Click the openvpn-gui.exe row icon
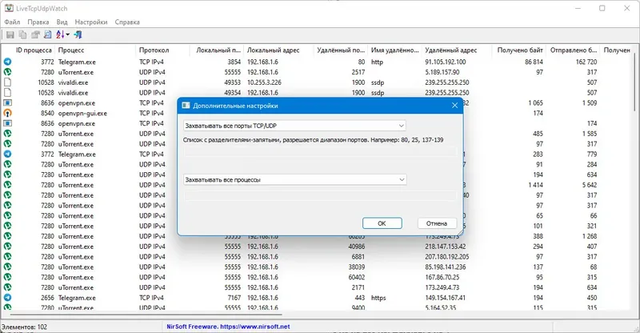The height and width of the screenshot is (333, 640). click(8, 113)
